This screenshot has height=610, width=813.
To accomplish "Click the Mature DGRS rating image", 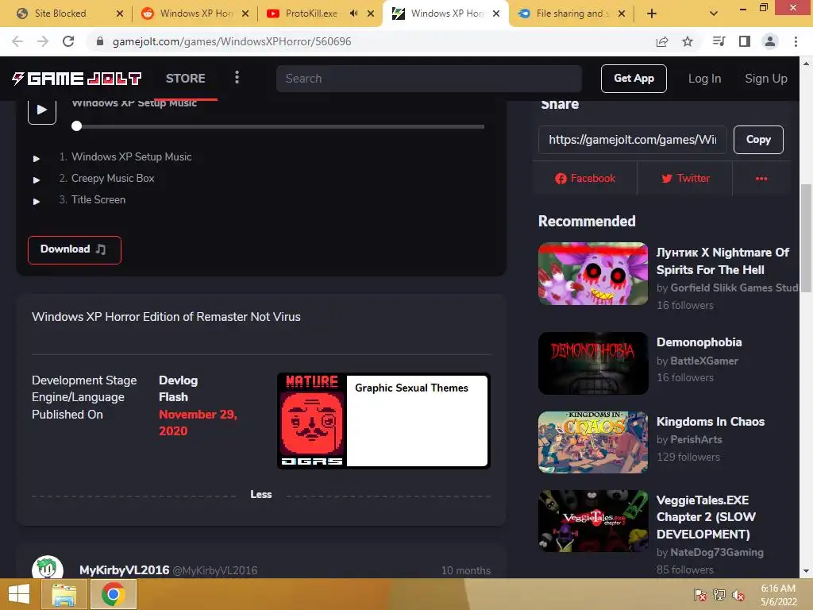I will pyautogui.click(x=311, y=421).
